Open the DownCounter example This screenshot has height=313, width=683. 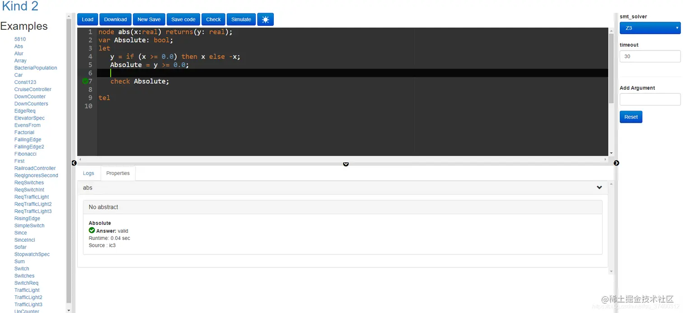point(30,97)
